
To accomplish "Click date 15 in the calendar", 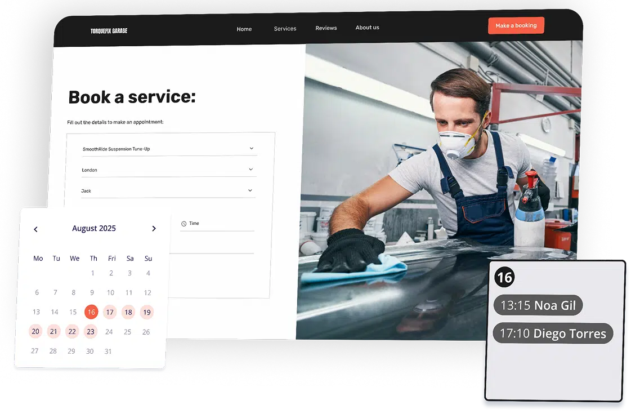I will tap(73, 312).
